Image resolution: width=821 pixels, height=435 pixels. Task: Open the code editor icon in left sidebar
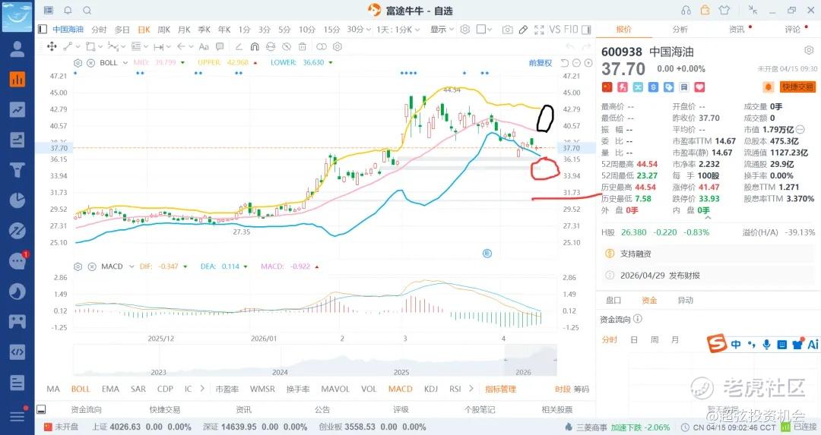(17, 351)
